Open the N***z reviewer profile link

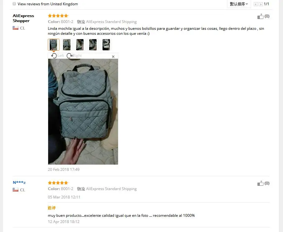click(x=19, y=183)
